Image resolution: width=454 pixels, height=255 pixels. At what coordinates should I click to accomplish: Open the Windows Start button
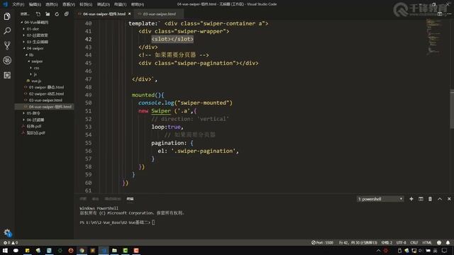click(5, 250)
